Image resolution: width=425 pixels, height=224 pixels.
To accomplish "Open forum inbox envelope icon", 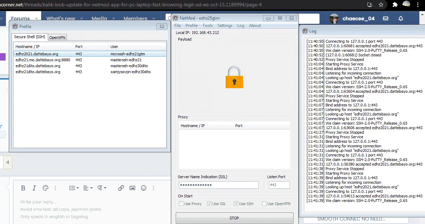I will [386, 19].
